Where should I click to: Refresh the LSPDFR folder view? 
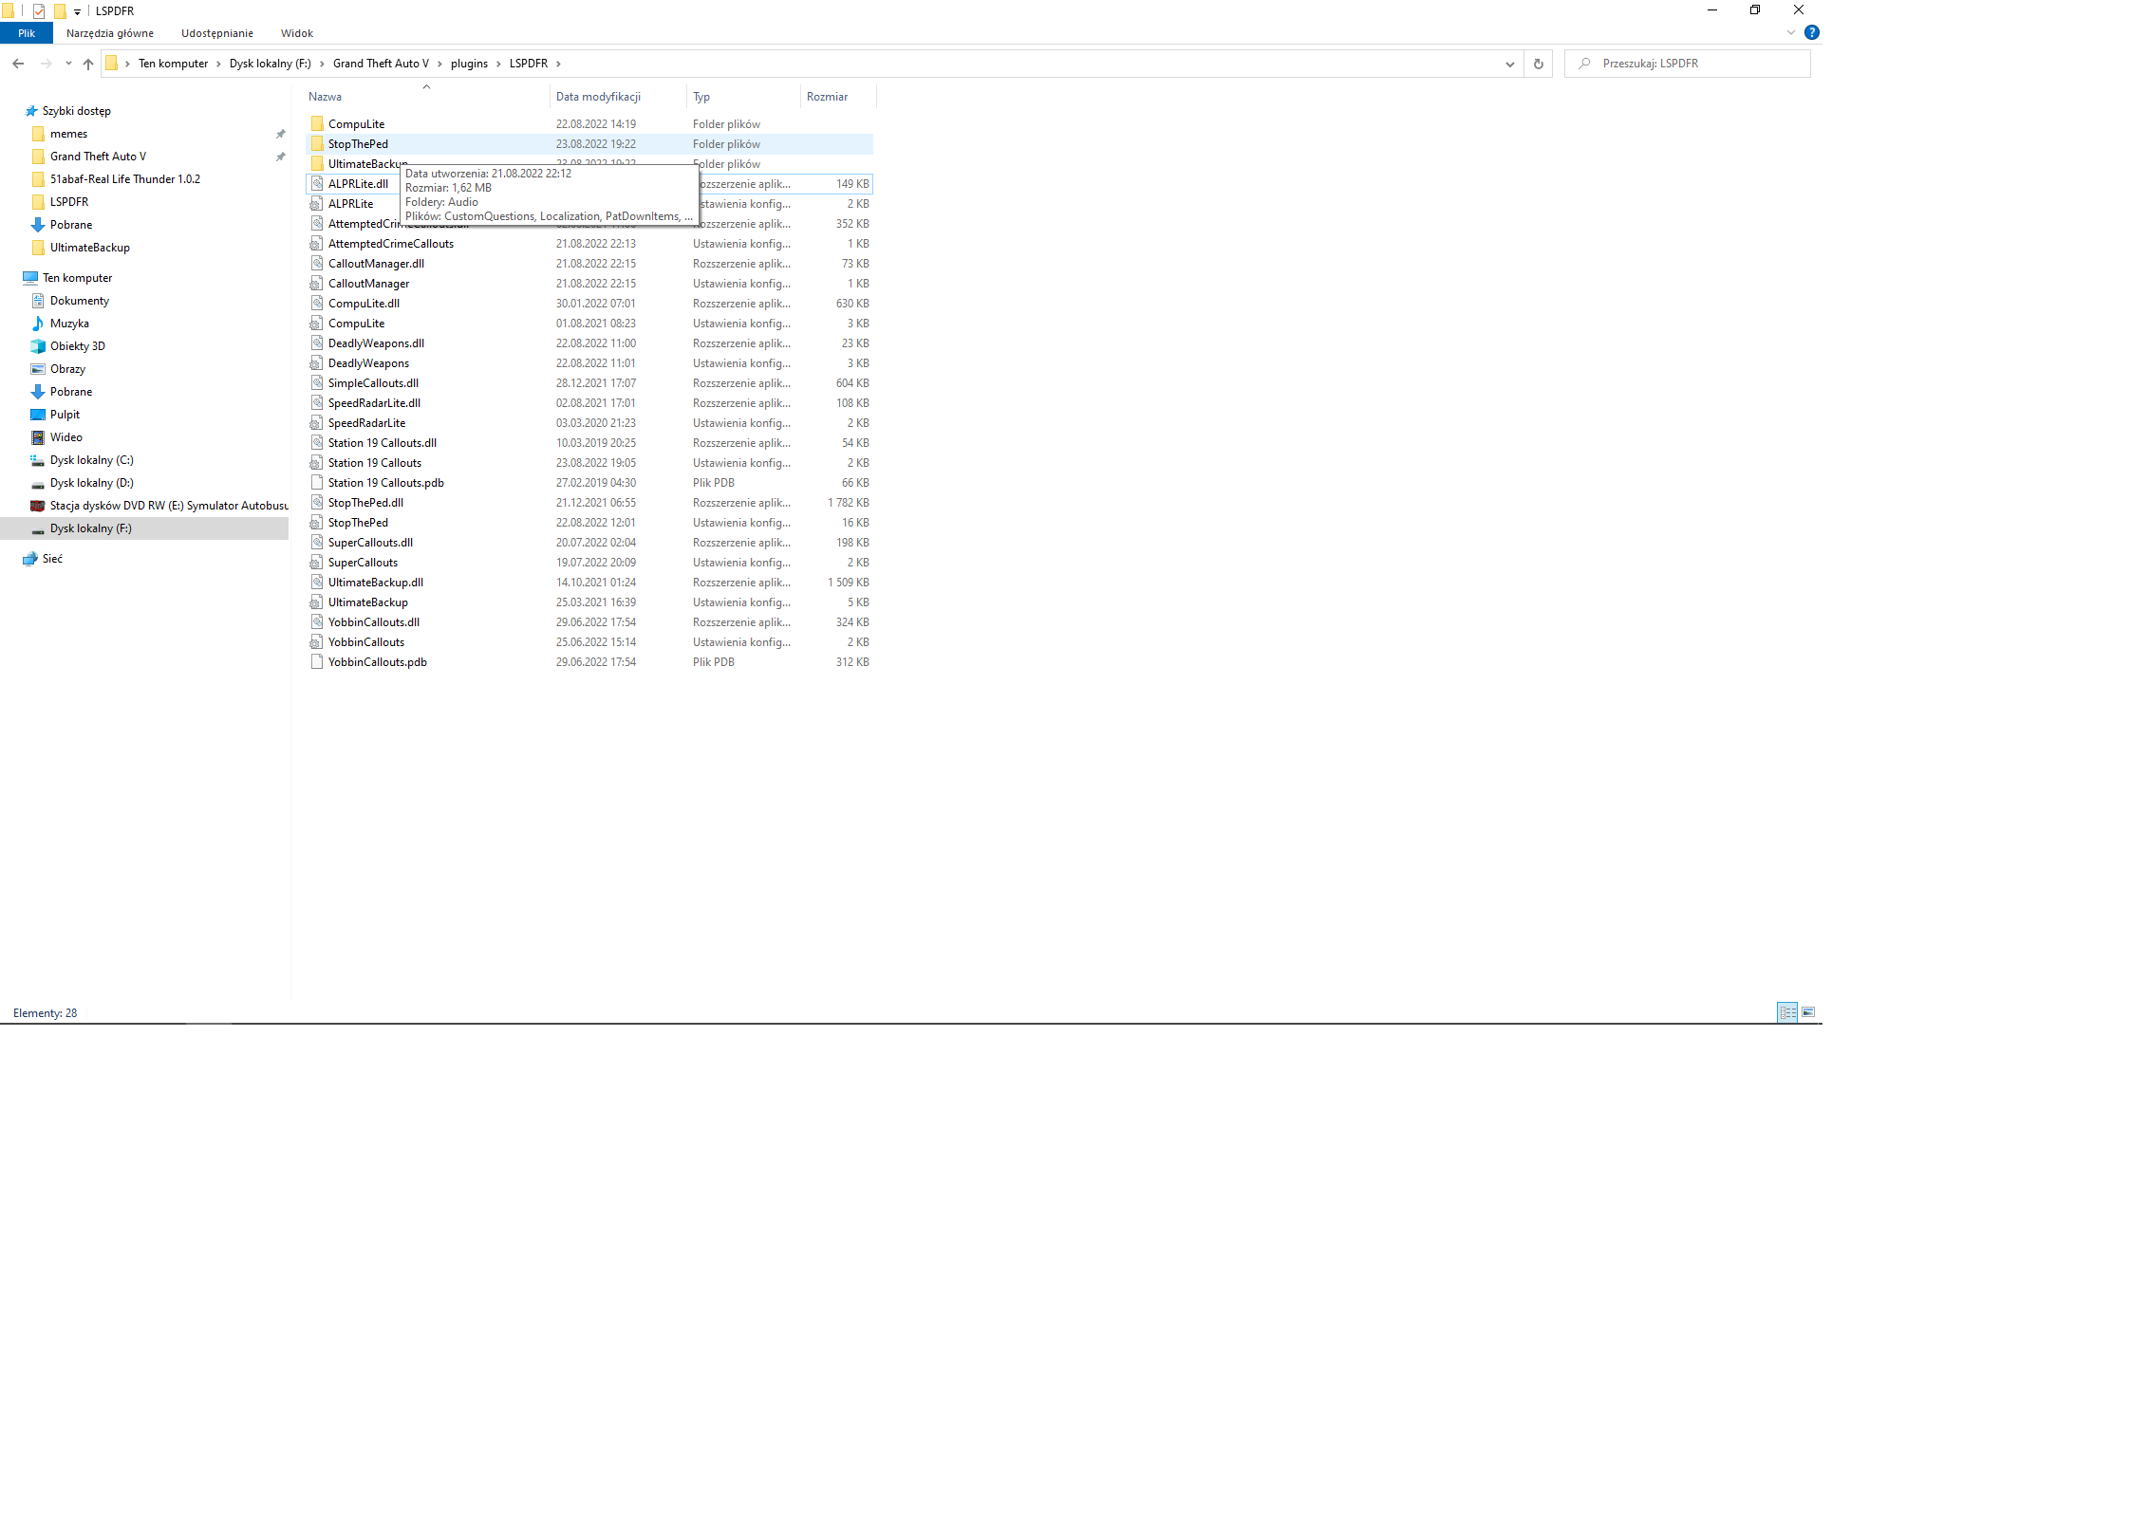click(x=1538, y=64)
